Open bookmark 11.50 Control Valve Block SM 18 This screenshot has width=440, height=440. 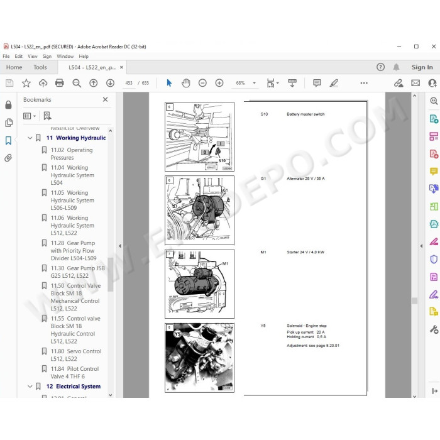coord(75,297)
